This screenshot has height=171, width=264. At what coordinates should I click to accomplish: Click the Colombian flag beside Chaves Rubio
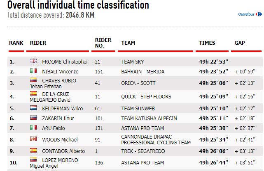(x=33, y=80)
